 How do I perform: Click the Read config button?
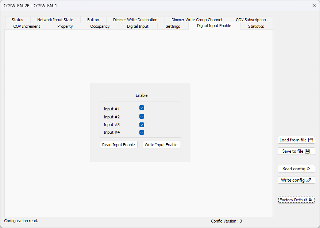(x=296, y=169)
